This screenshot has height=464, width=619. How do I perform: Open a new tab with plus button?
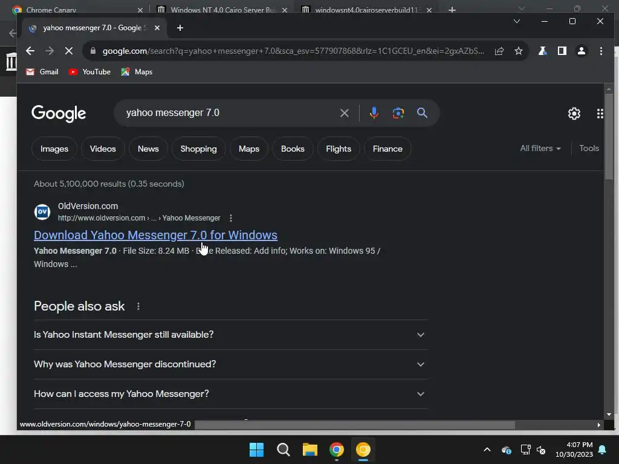coord(180,28)
